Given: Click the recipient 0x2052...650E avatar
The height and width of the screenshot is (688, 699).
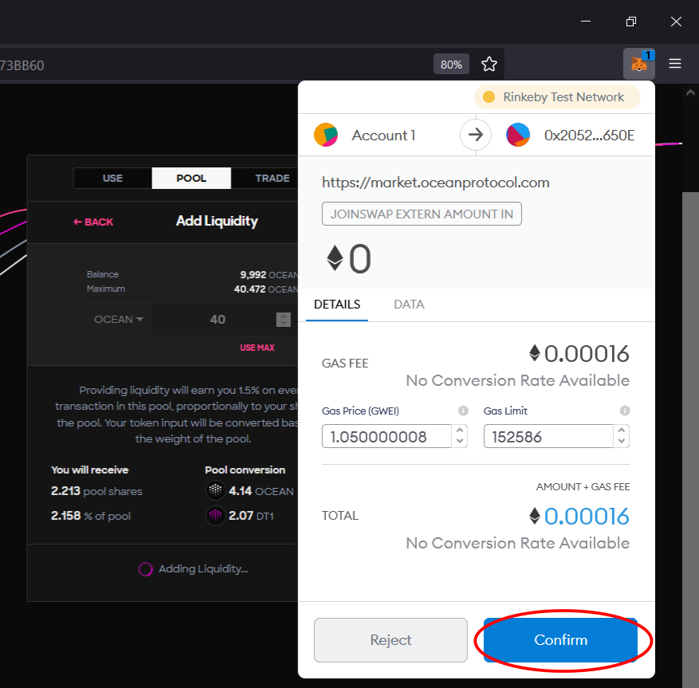Looking at the screenshot, I should 518,135.
